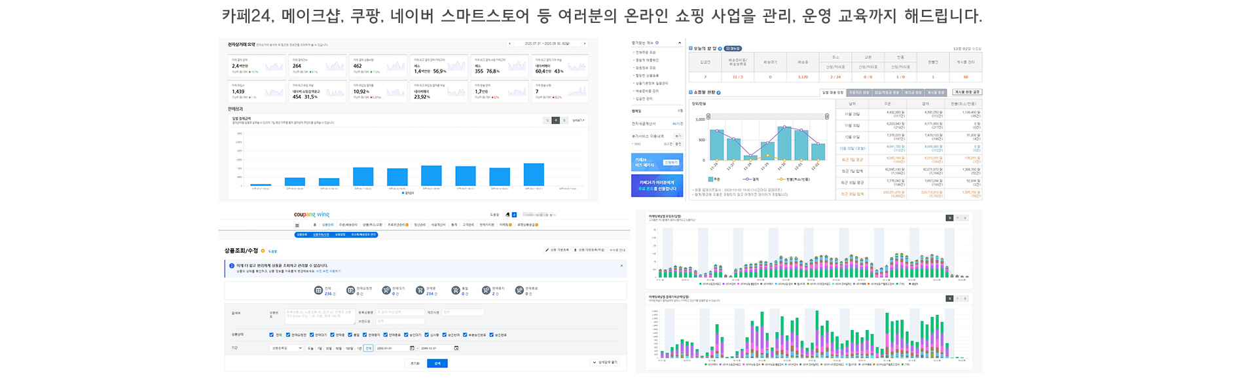Open 전체주문 조회 favorite menu link

tap(646, 52)
